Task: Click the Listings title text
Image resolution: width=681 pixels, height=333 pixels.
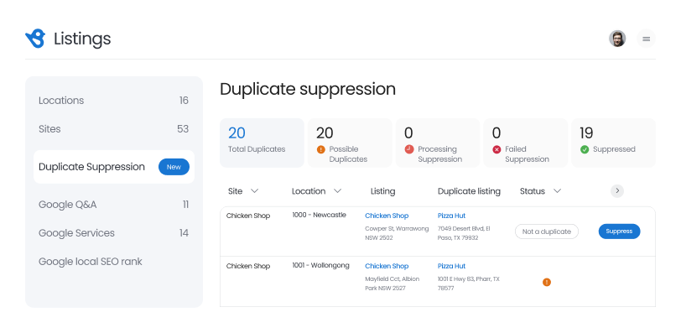Action: 82,39
